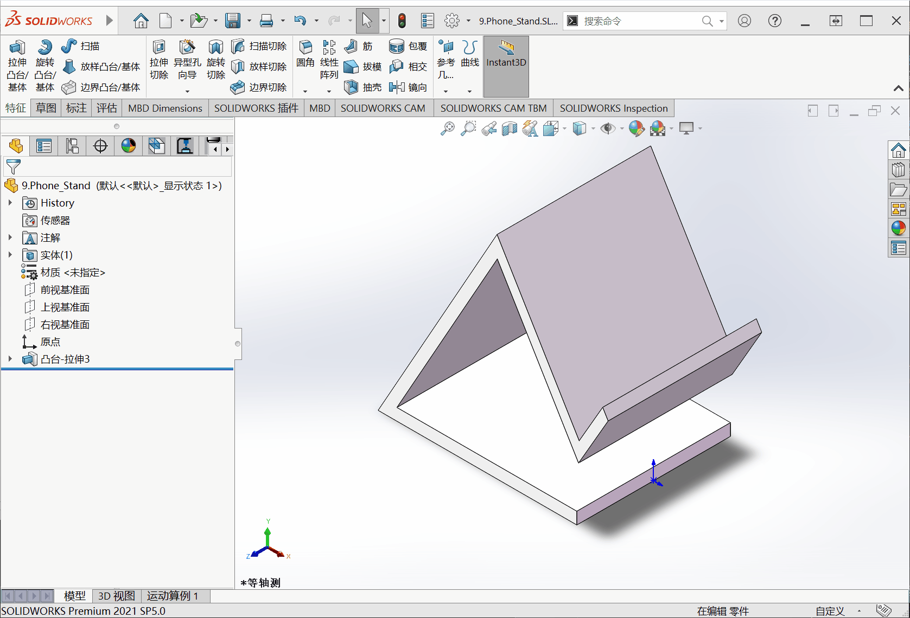Screen dimensions: 910x618
Task: Open the Save button dropdown arrow
Action: [x=250, y=21]
